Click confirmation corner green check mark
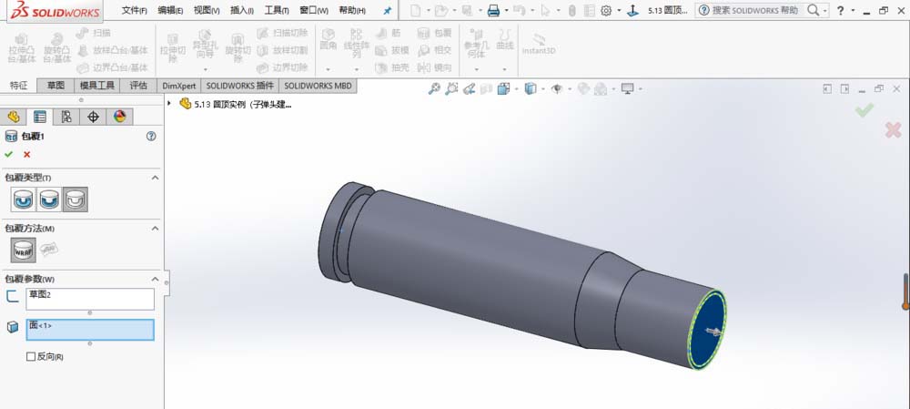Screen dimensions: 910x409 pos(864,110)
